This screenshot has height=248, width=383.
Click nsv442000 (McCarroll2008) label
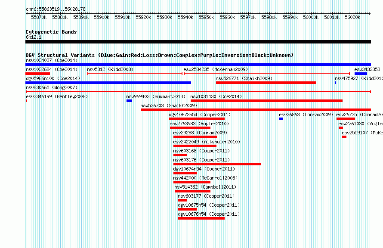click(x=205, y=178)
